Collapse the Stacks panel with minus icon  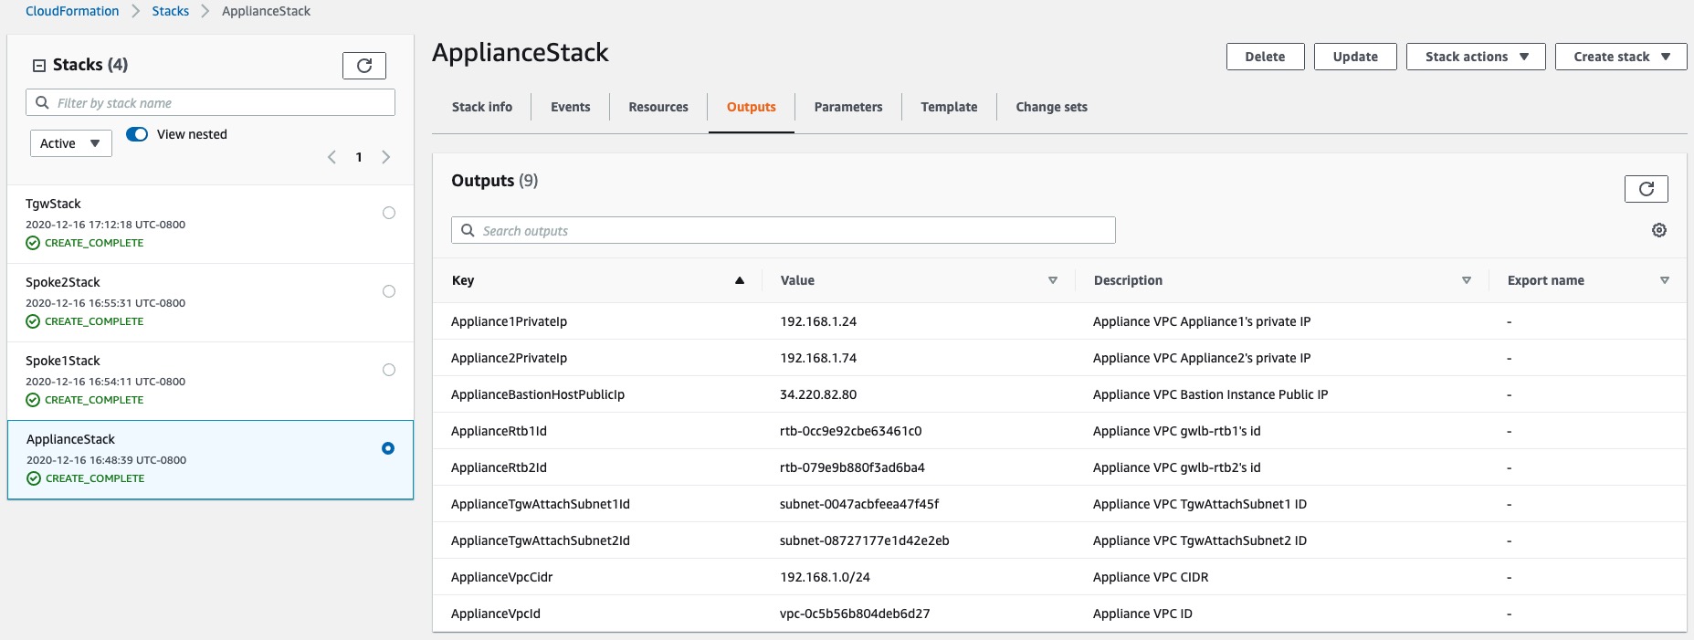(x=39, y=66)
